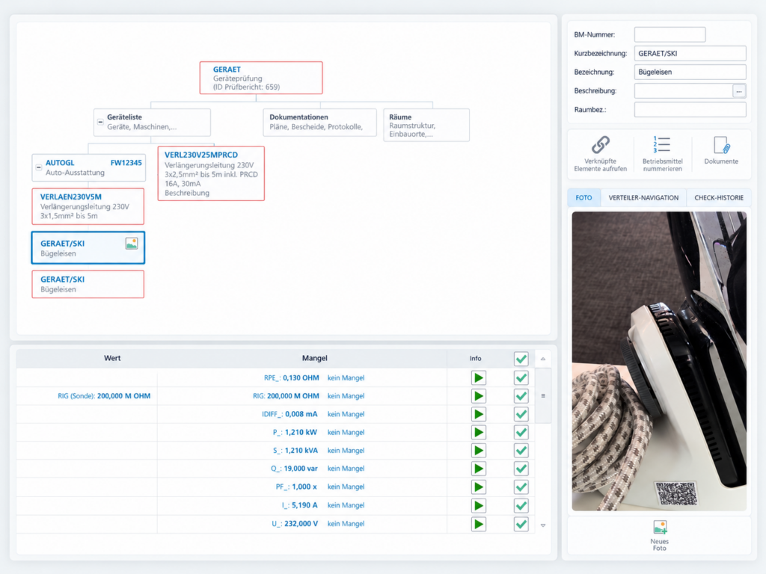Toggle the header checkbox in results table
The width and height of the screenshot is (766, 574).
tap(521, 359)
